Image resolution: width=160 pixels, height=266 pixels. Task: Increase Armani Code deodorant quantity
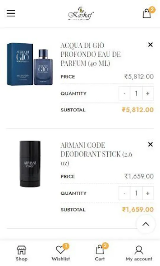point(148,193)
